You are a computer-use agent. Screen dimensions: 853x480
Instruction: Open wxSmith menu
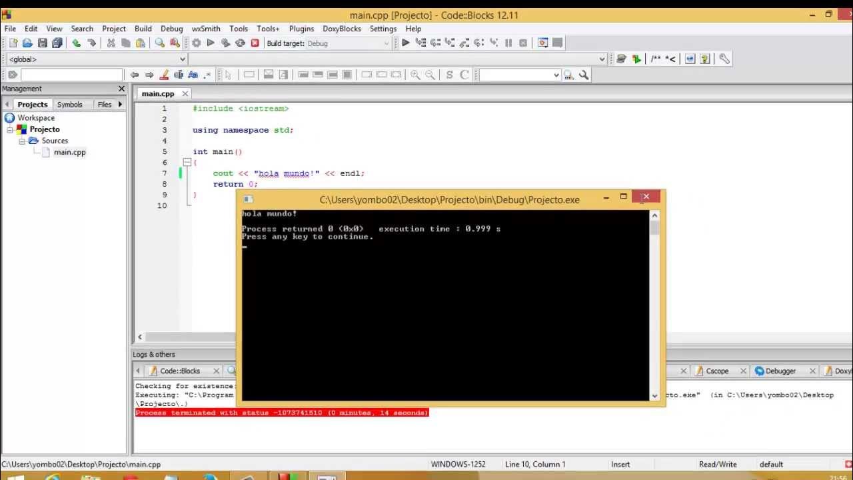[x=206, y=29]
